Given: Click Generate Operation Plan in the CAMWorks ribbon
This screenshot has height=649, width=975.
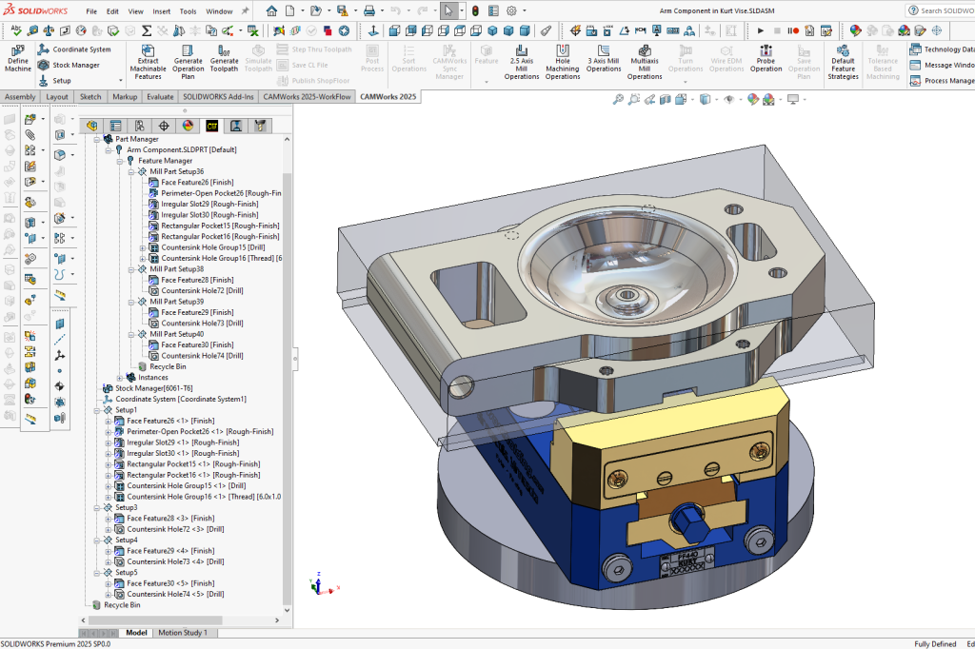Looking at the screenshot, I should coord(188,57).
